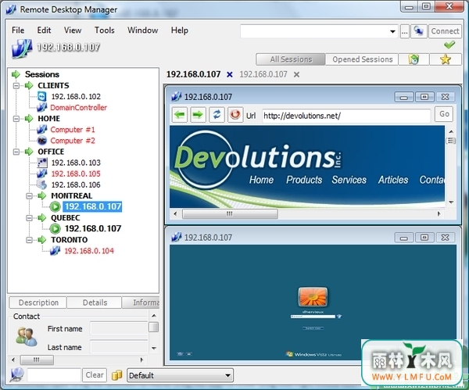Open the File menu
The height and width of the screenshot is (390, 469).
click(18, 30)
